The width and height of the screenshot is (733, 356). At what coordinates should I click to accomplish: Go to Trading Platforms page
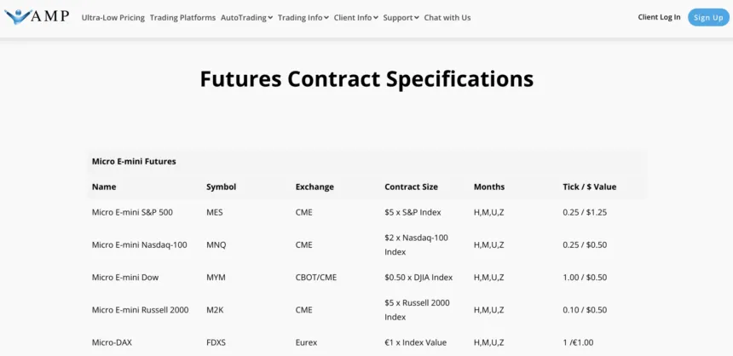[x=182, y=18]
